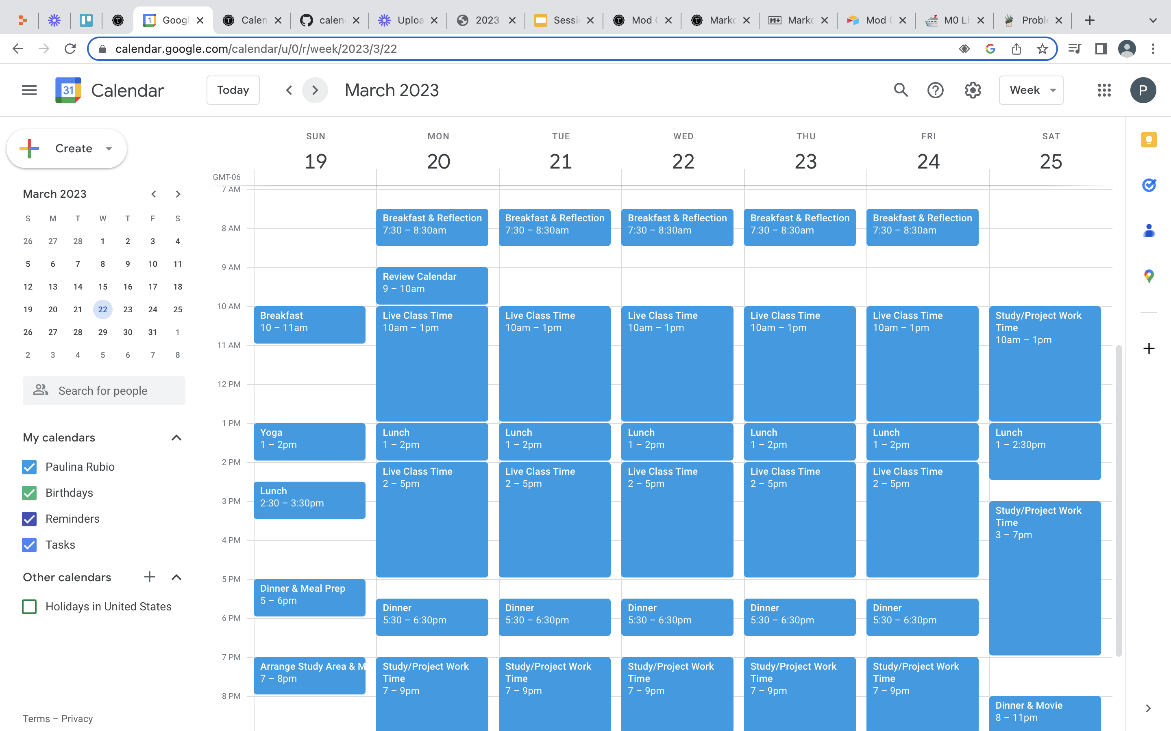The image size is (1171, 731).
Task: Click the Today button
Action: coord(233,90)
